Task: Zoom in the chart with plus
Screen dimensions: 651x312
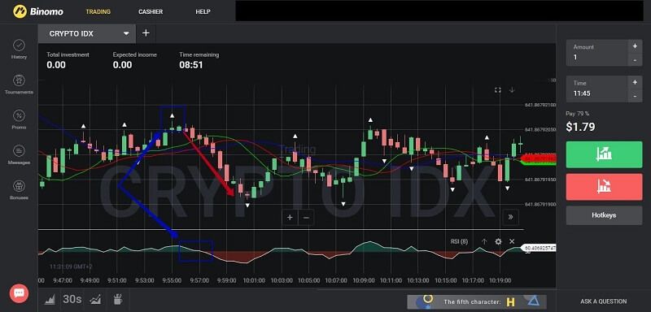Action: 290,218
